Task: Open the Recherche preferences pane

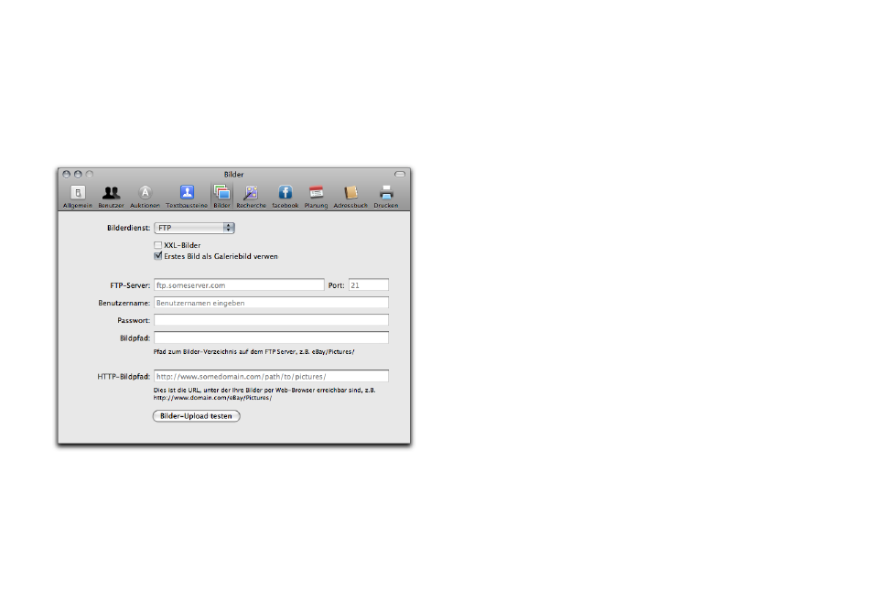Action: click(x=251, y=197)
